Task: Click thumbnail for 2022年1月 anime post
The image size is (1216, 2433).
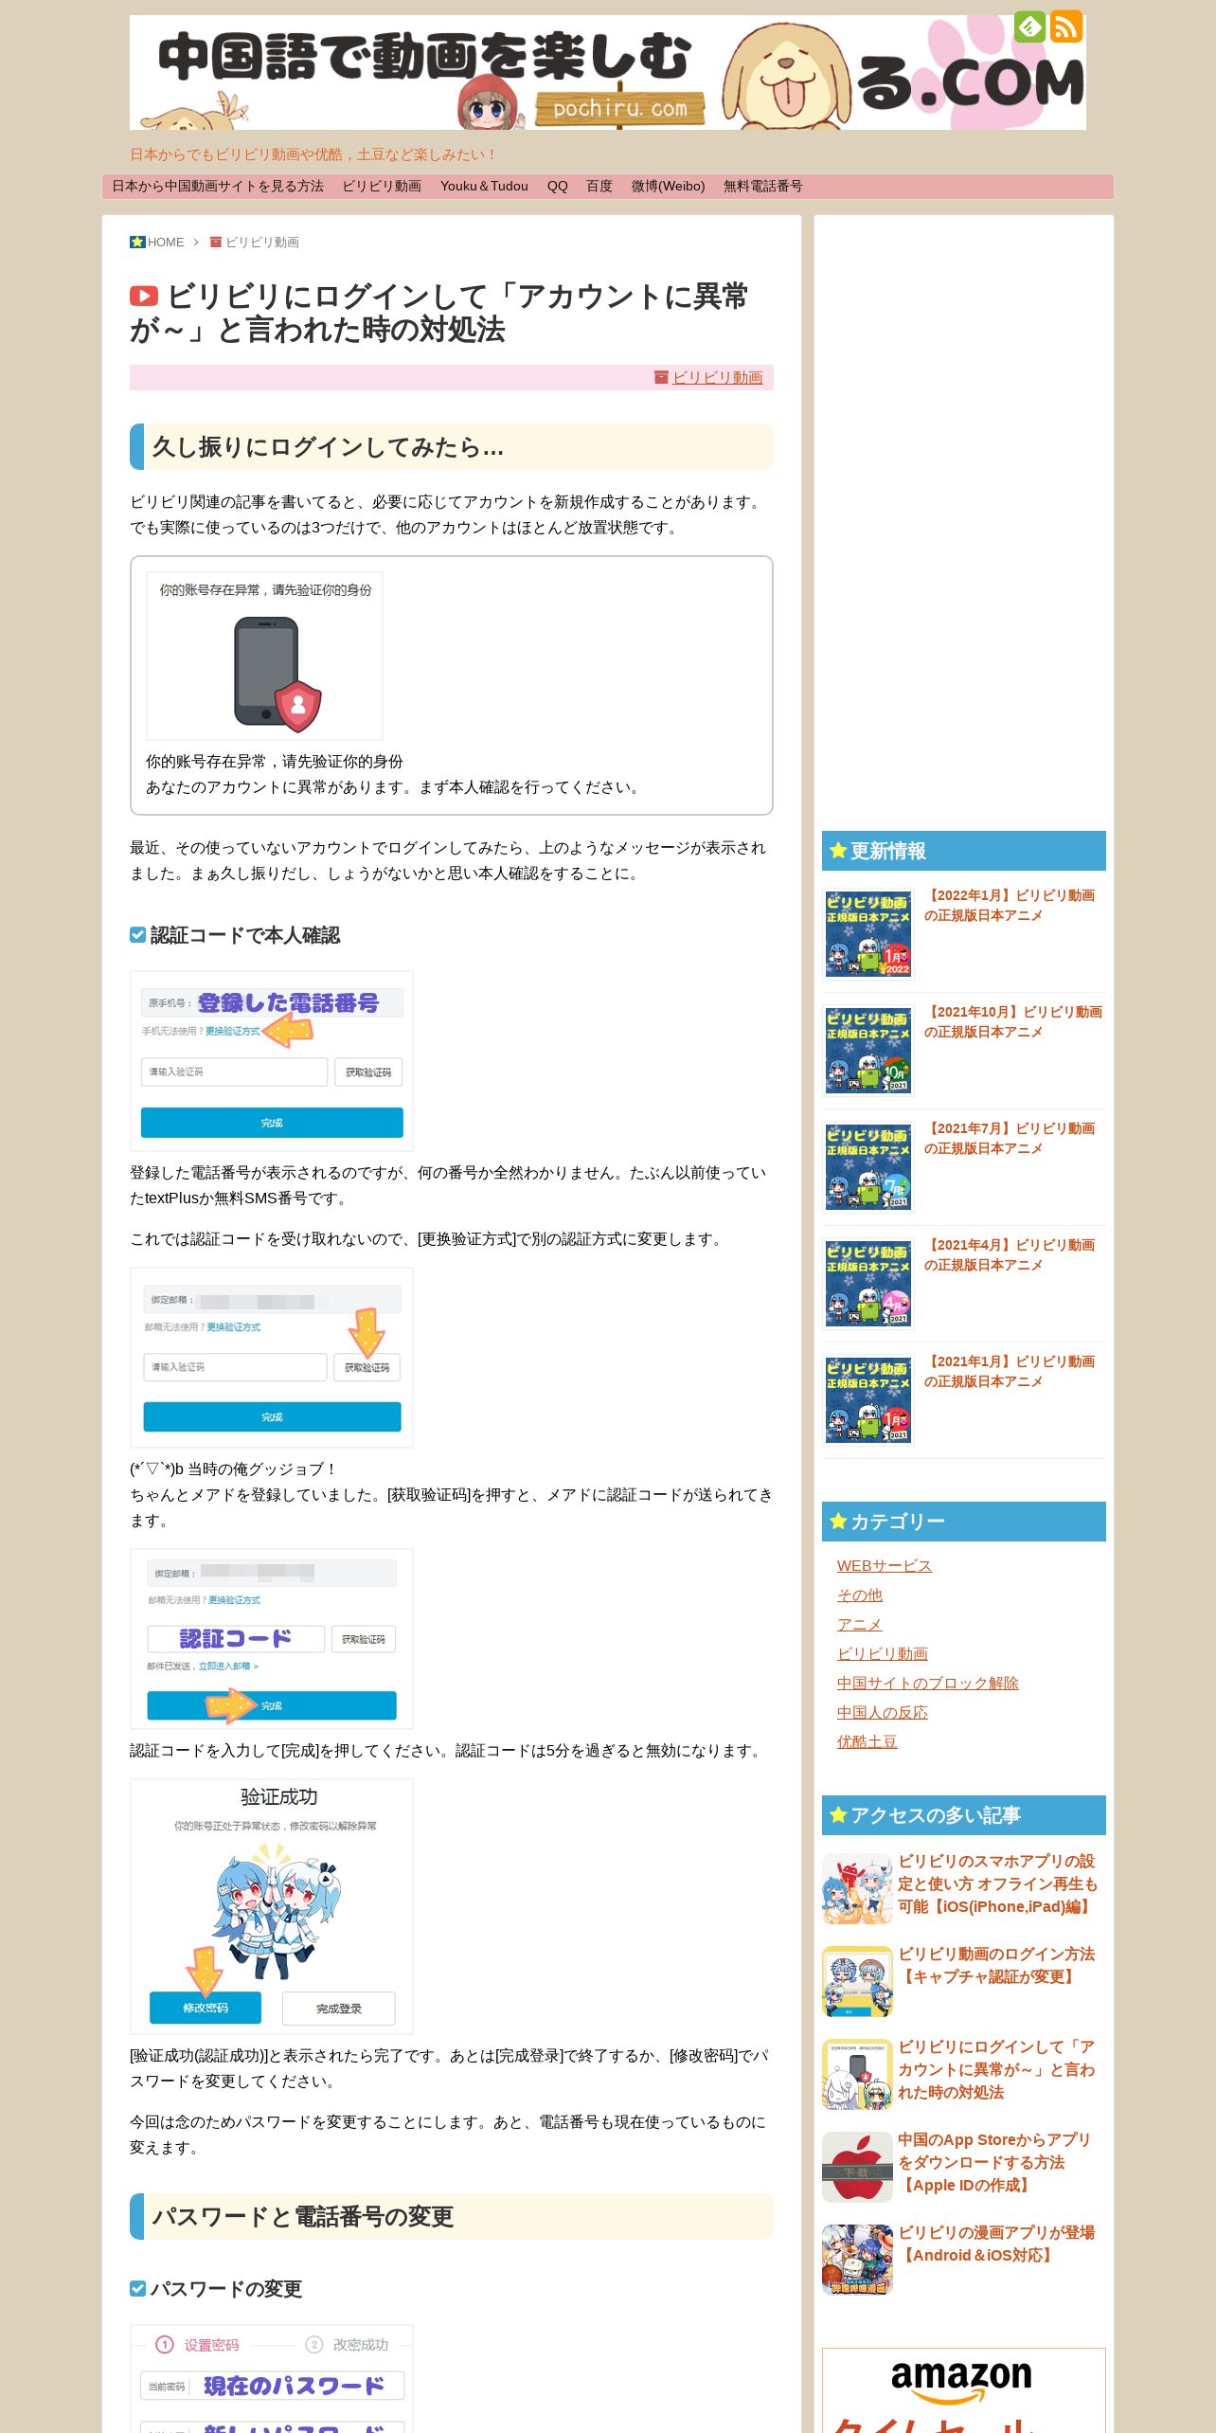Action: pyautogui.click(x=868, y=933)
